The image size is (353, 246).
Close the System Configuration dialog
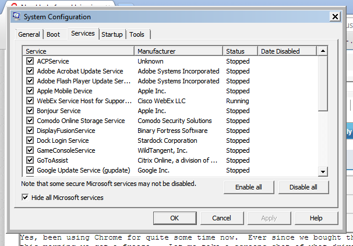pyautogui.click(x=335, y=16)
